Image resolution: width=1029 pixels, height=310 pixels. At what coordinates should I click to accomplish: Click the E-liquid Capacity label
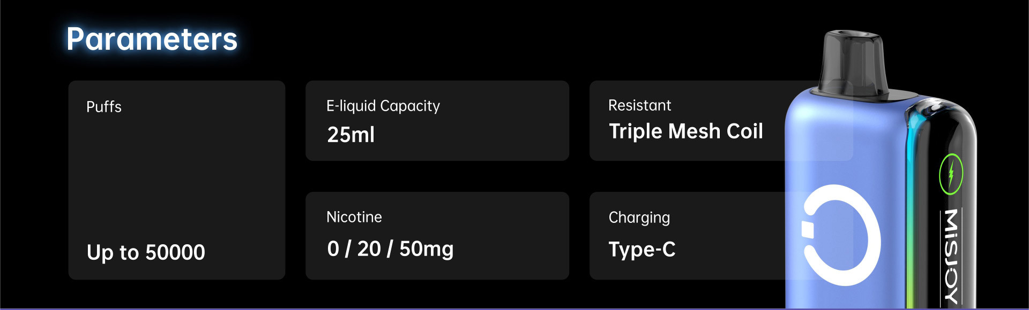tap(383, 106)
